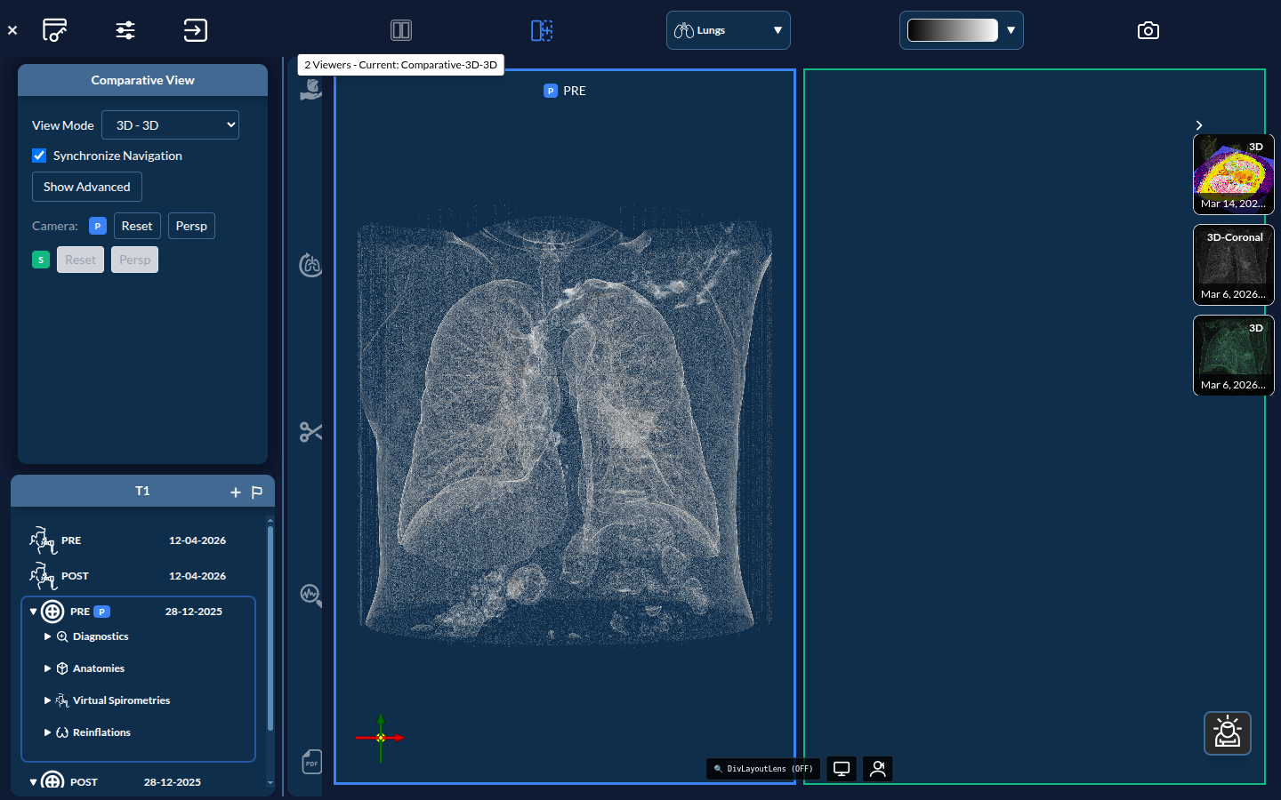
Task: Click the orientation axes gizmo
Action: 381,738
